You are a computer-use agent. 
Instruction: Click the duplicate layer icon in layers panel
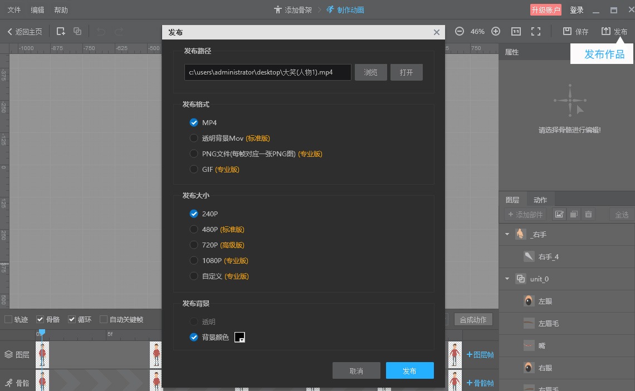click(574, 214)
